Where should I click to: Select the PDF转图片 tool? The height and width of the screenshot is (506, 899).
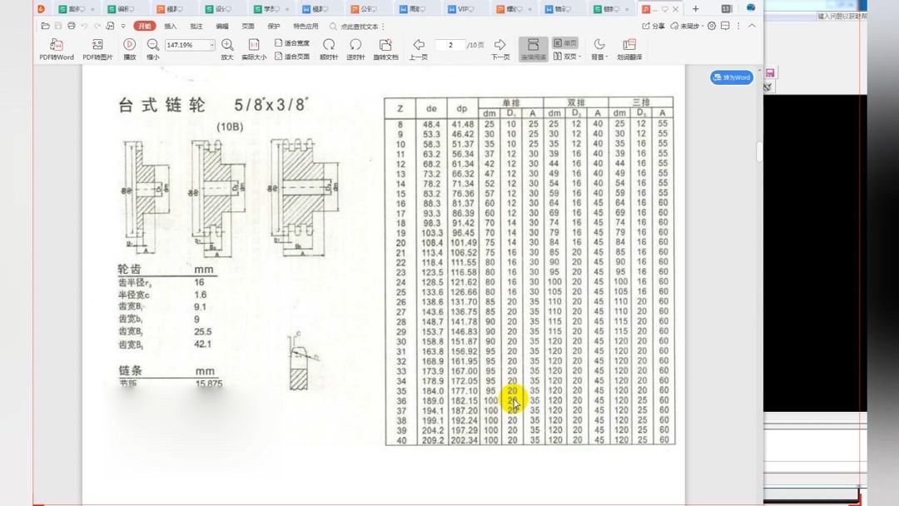click(x=98, y=47)
